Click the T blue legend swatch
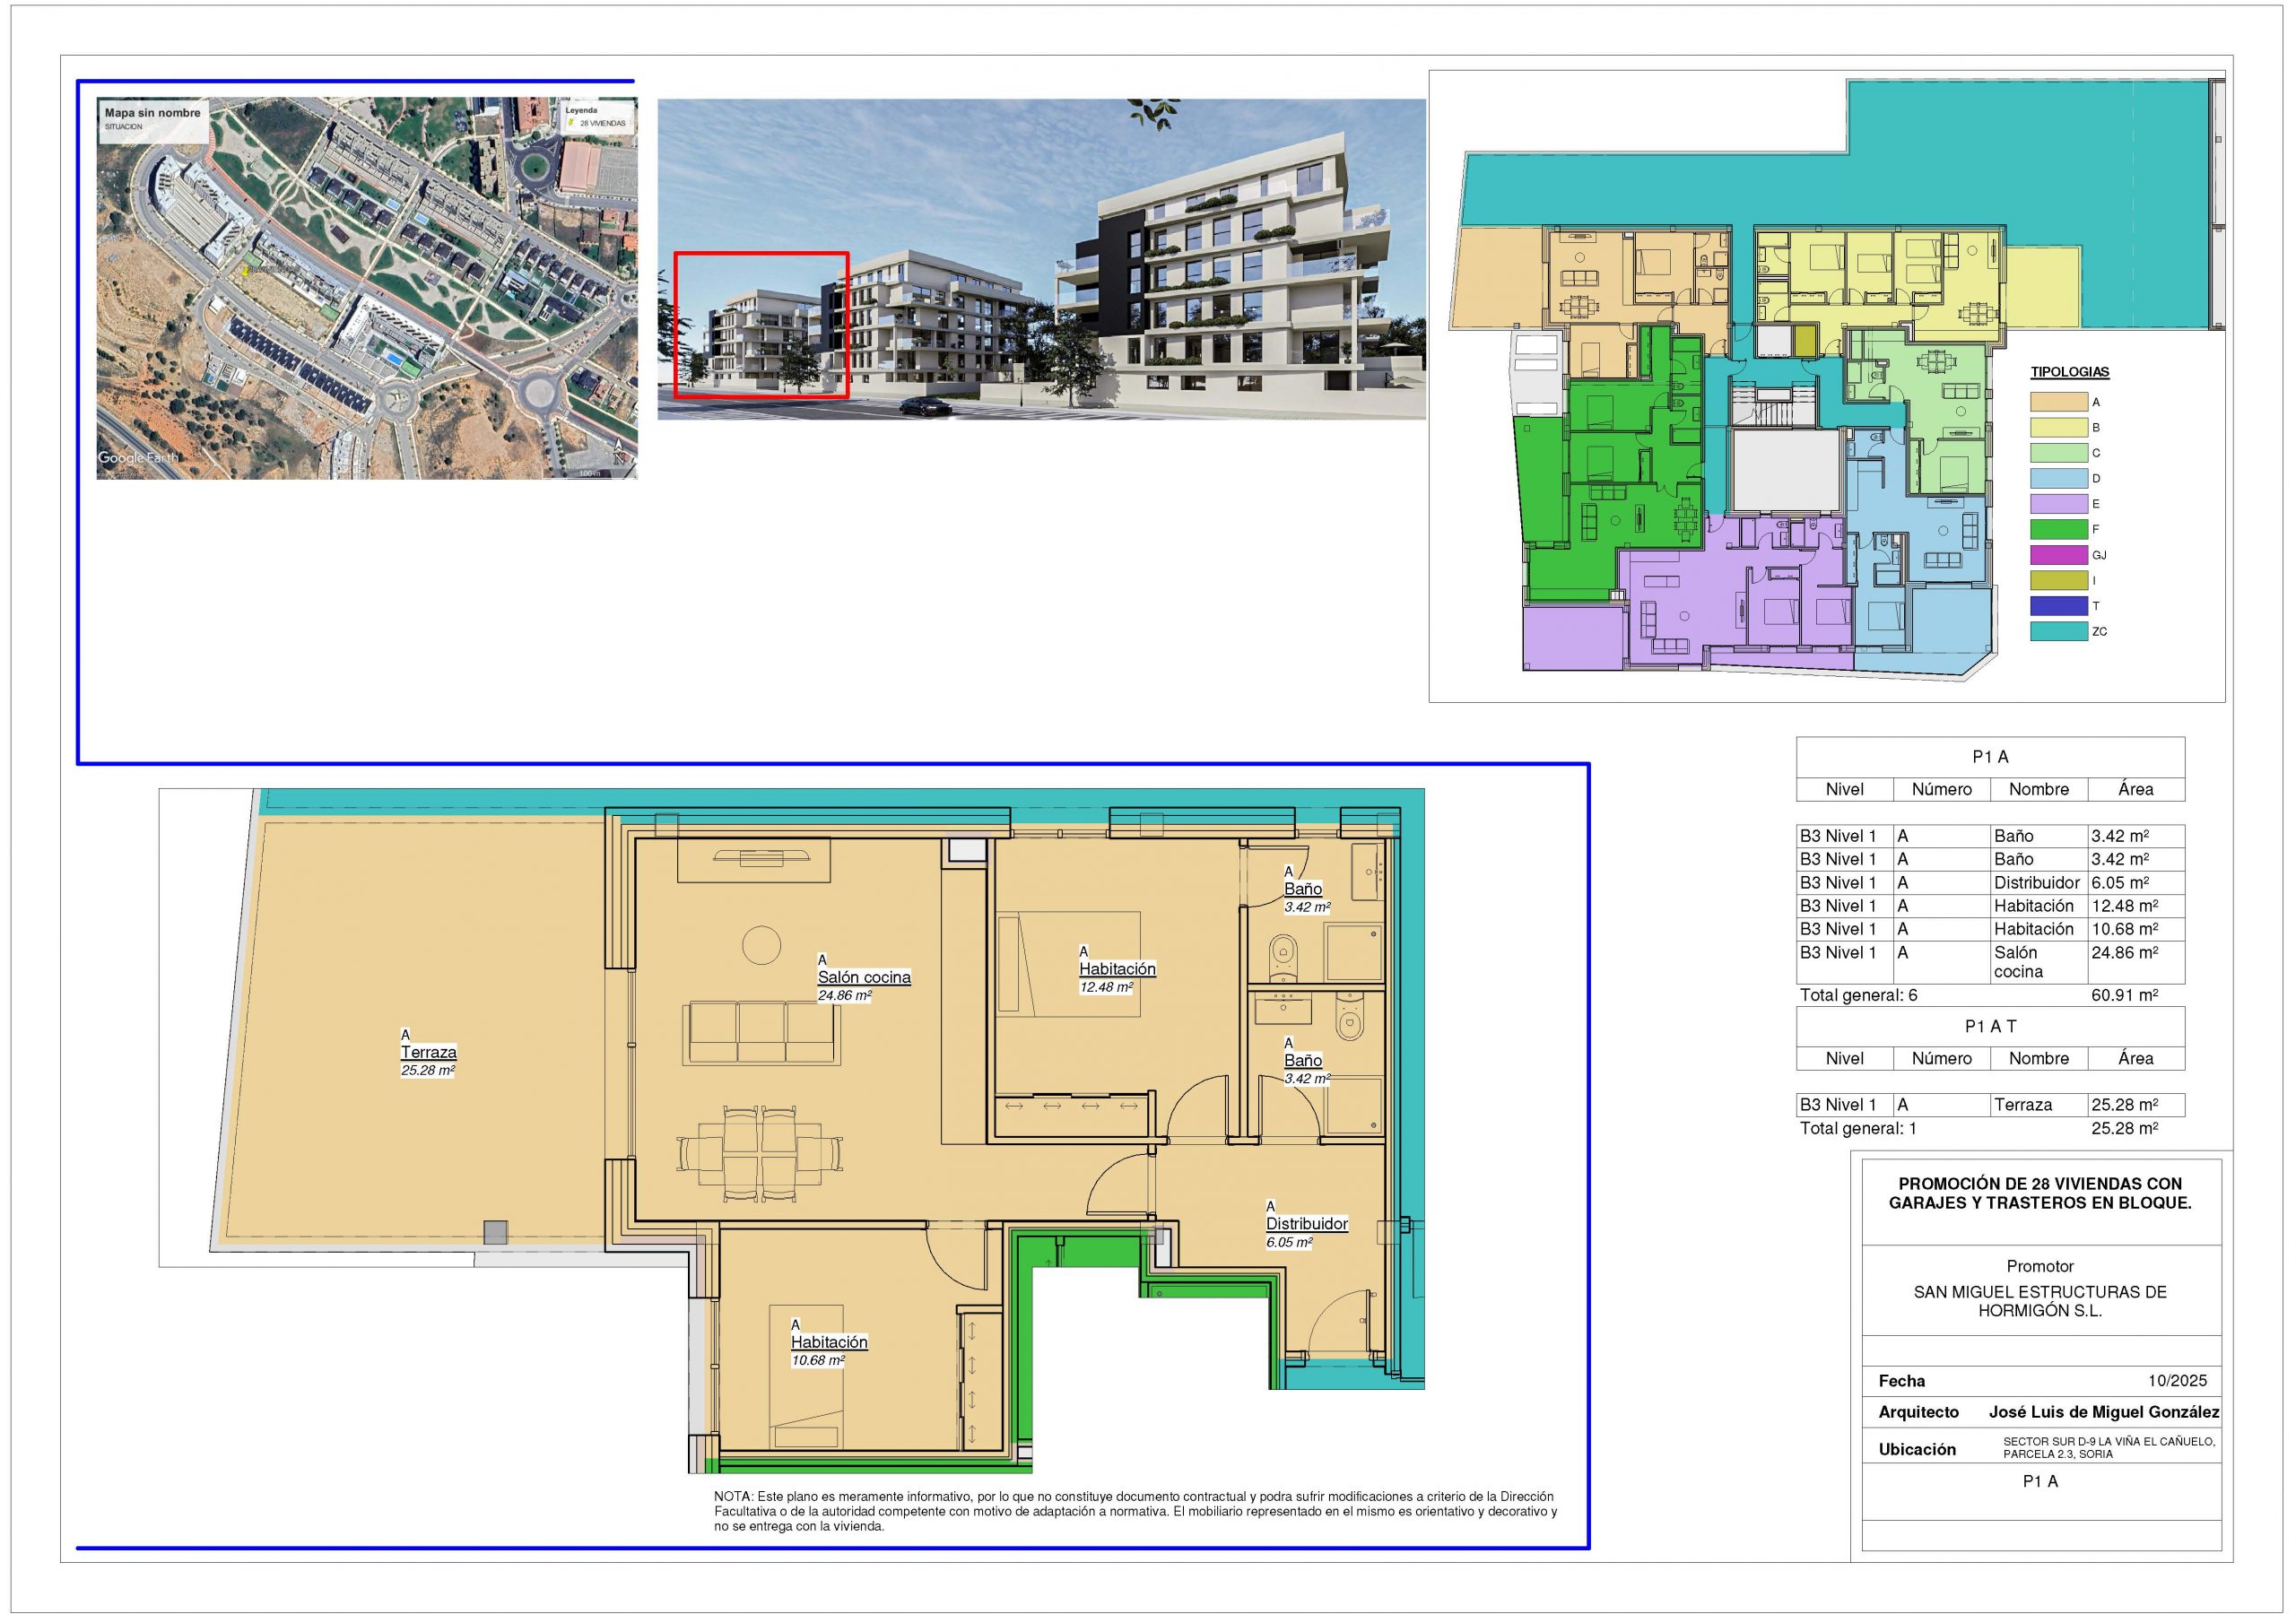2296x1623 pixels. (2058, 606)
